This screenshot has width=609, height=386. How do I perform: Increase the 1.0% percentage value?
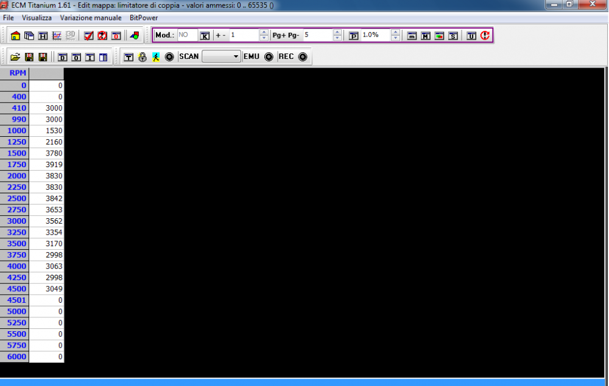pyautogui.click(x=395, y=32)
